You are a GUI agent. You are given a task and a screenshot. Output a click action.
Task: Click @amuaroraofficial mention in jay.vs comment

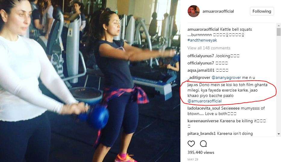tap(205, 101)
